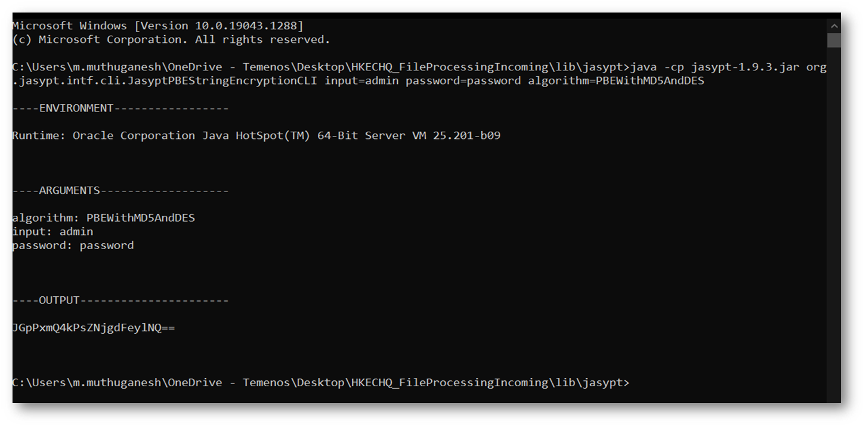Image resolution: width=866 pixels, height=428 pixels.
Task: Click the Microsoft Corporation copyright line
Action: (171, 40)
